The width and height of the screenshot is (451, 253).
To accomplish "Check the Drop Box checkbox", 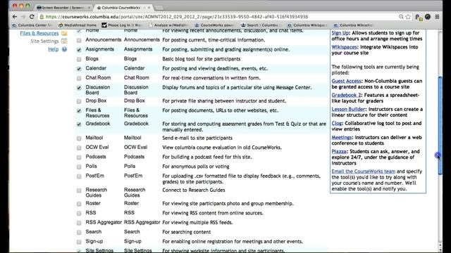I will pos(79,101).
